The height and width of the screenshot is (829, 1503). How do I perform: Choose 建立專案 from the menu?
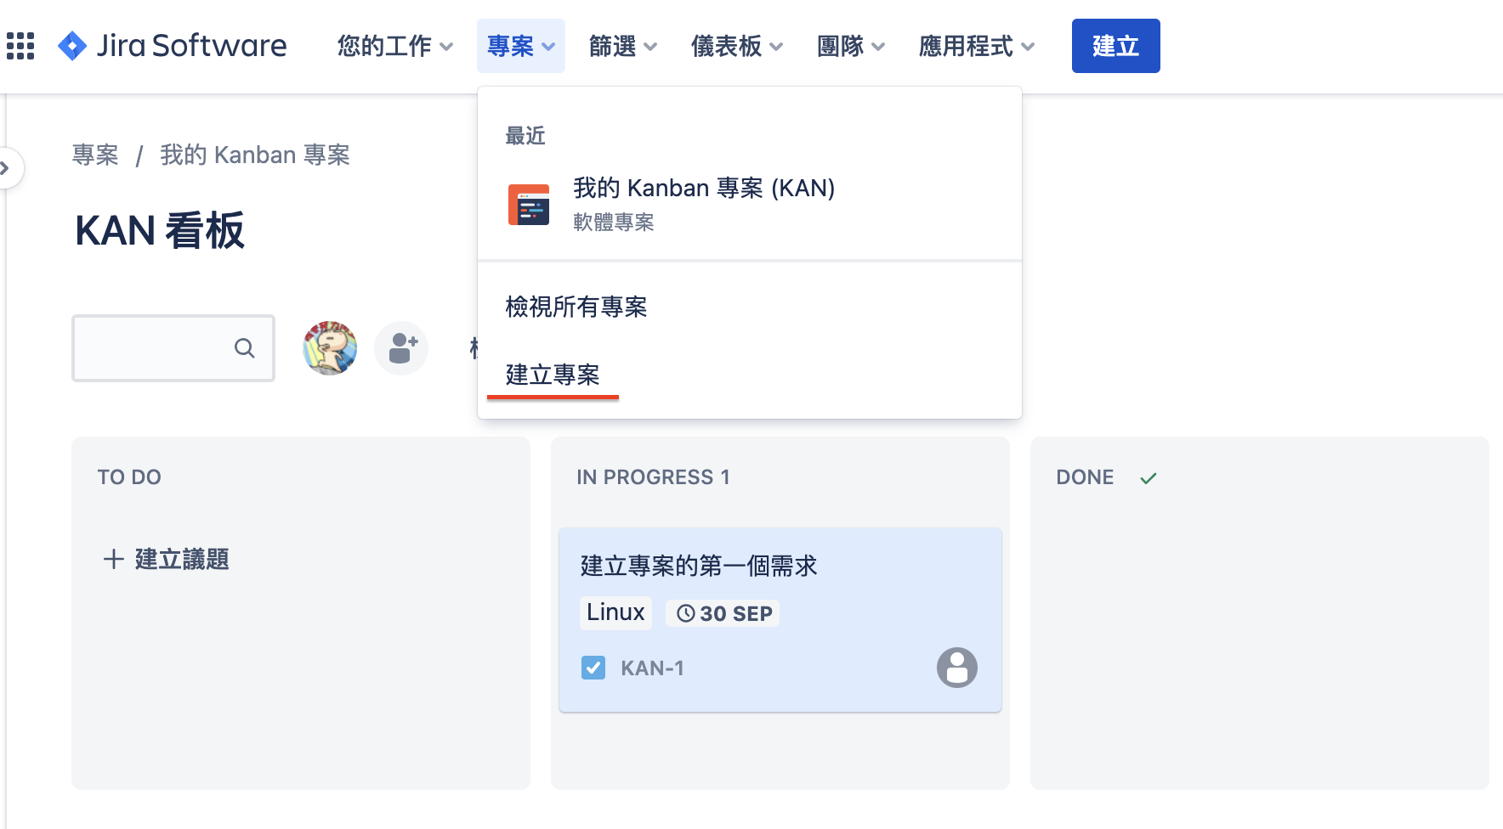point(553,375)
